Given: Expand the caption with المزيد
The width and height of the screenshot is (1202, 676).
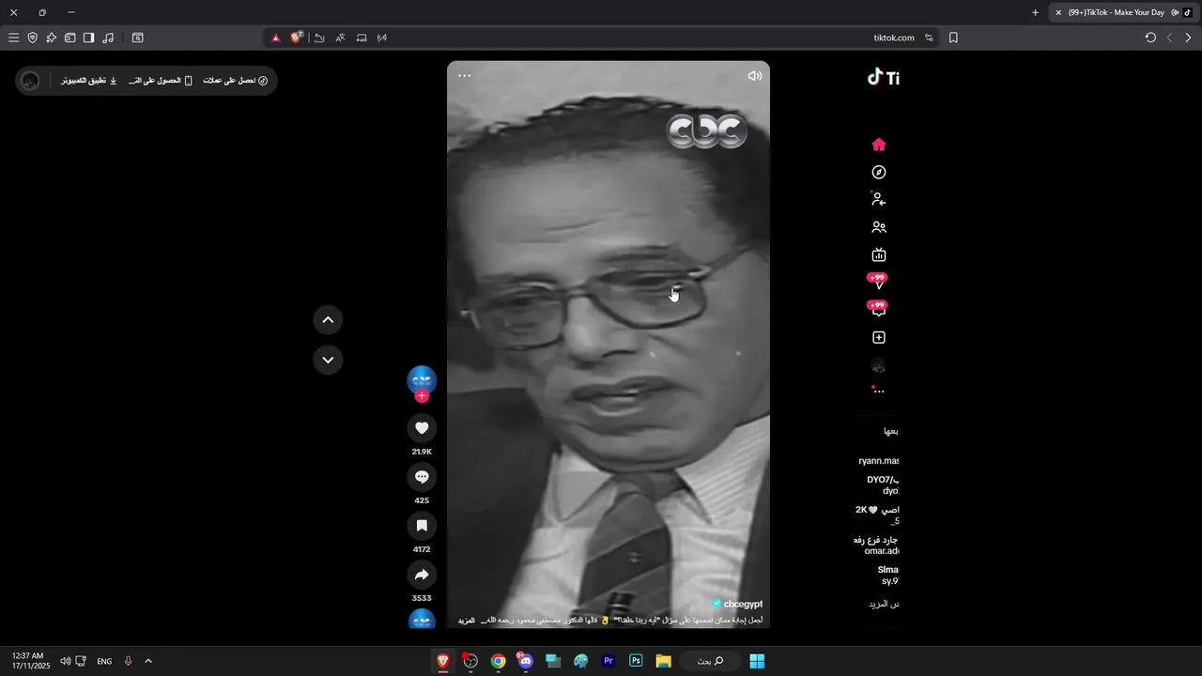Looking at the screenshot, I should (467, 621).
